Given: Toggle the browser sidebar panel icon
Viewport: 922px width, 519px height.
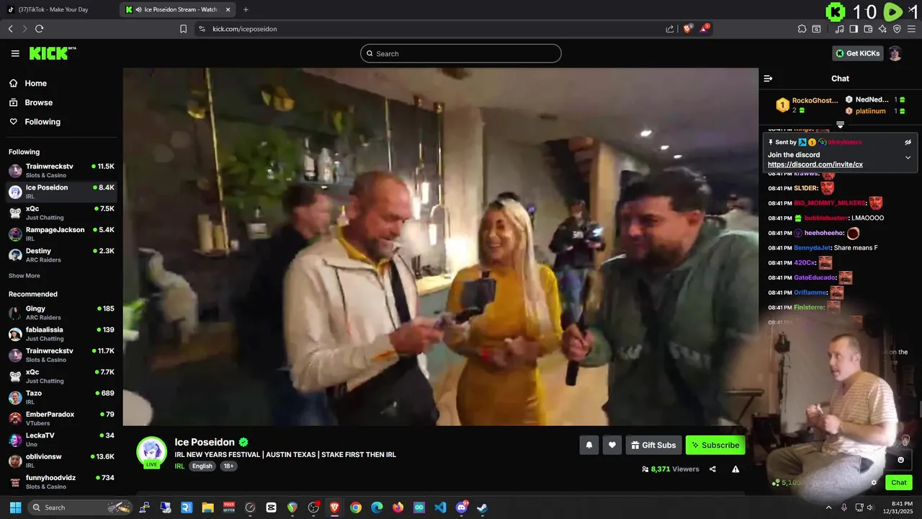Looking at the screenshot, I should click(x=854, y=29).
